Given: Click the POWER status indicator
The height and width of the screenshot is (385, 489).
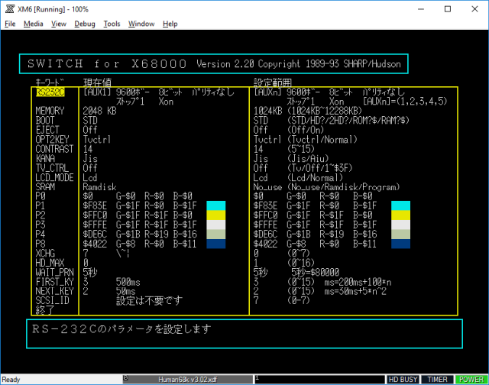Looking at the screenshot, I should 471,380.
